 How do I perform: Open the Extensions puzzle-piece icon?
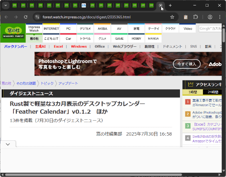coord(195,17)
